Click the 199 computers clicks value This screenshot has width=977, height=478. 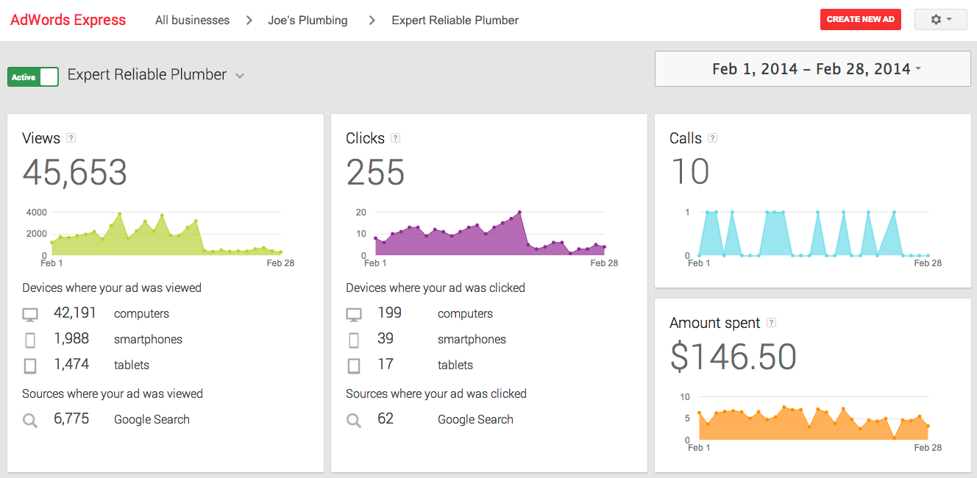389,313
